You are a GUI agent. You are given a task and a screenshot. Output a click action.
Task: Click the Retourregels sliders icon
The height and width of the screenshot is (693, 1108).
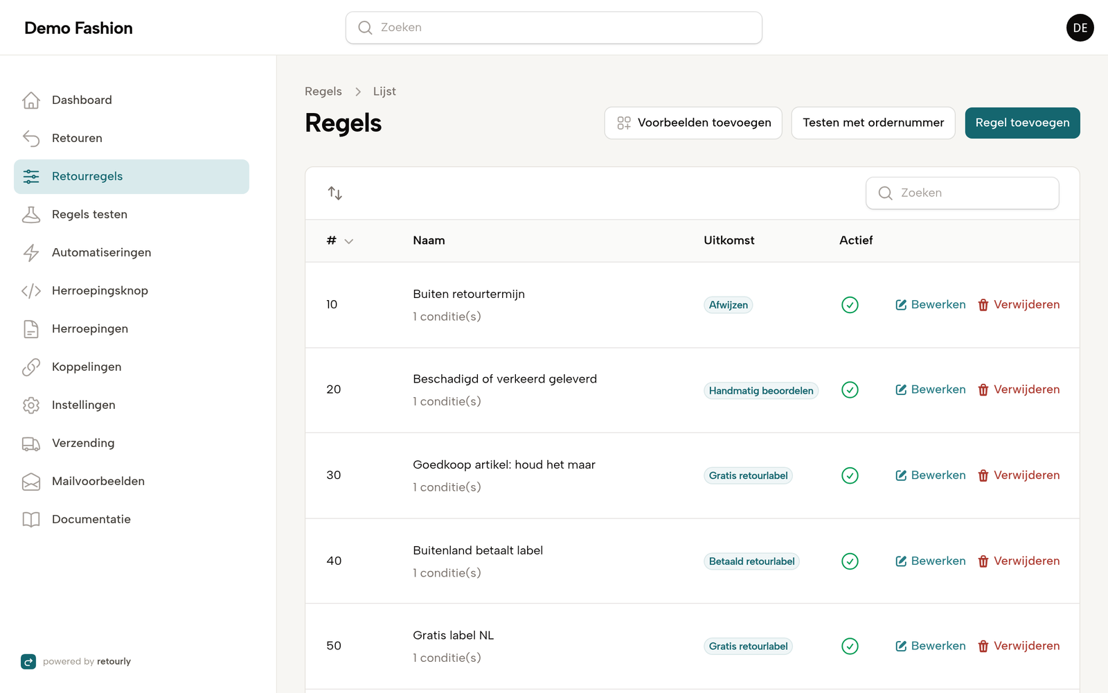(31, 177)
